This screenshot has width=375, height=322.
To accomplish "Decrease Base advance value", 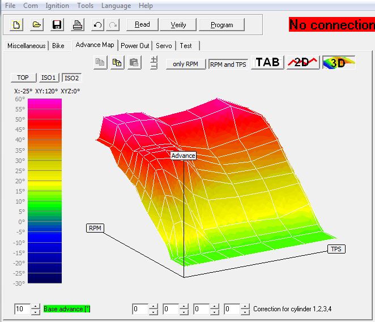I will click(x=35, y=312).
